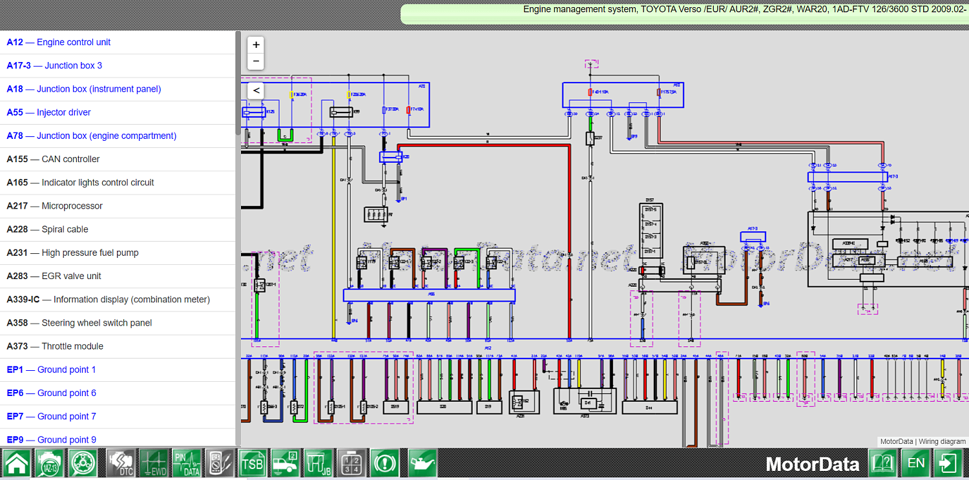The height and width of the screenshot is (480, 969).
Task: Switch language using the EN button
Action: (916, 463)
